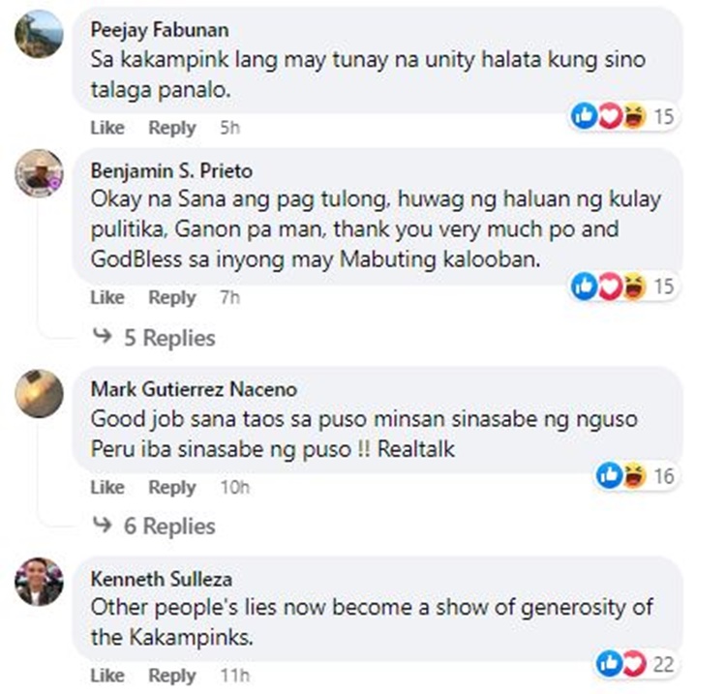Expand 6 Replies under Mark's comment
Screen dimensions: 726x694
(x=169, y=526)
